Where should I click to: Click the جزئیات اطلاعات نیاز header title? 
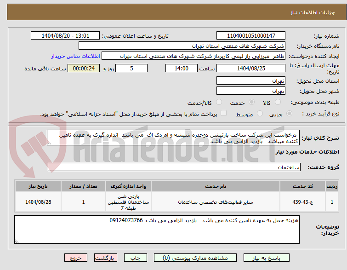tap(313, 12)
